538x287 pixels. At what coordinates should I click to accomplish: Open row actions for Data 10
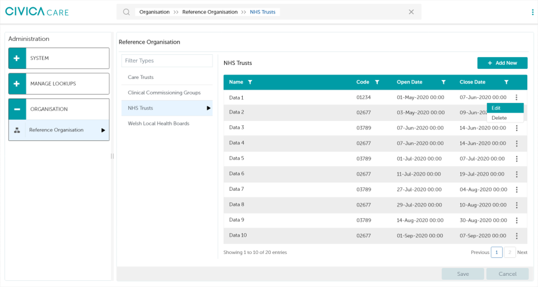tap(516, 236)
